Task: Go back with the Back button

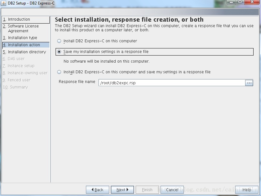Action: coord(97,190)
